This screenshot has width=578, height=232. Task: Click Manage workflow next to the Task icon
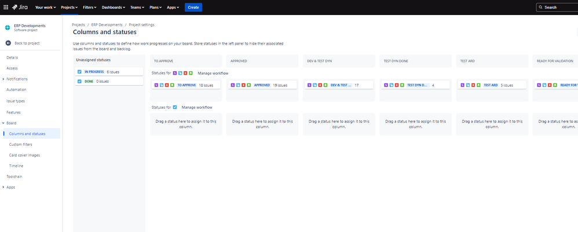[x=197, y=107]
